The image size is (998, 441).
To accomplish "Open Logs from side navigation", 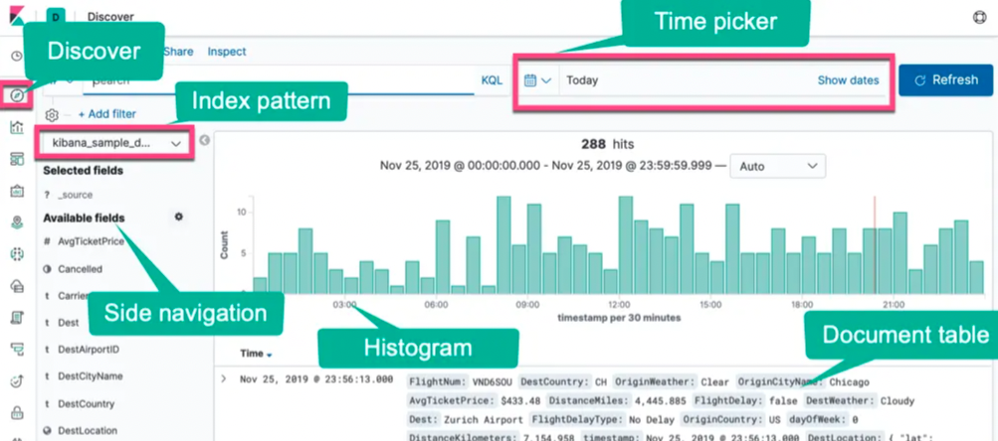I will pos(17,317).
